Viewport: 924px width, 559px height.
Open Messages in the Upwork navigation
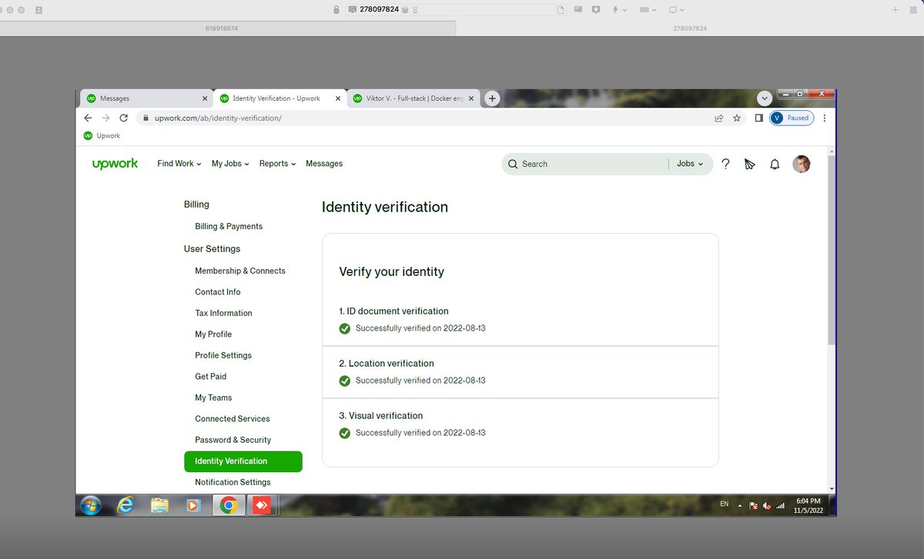tap(324, 164)
